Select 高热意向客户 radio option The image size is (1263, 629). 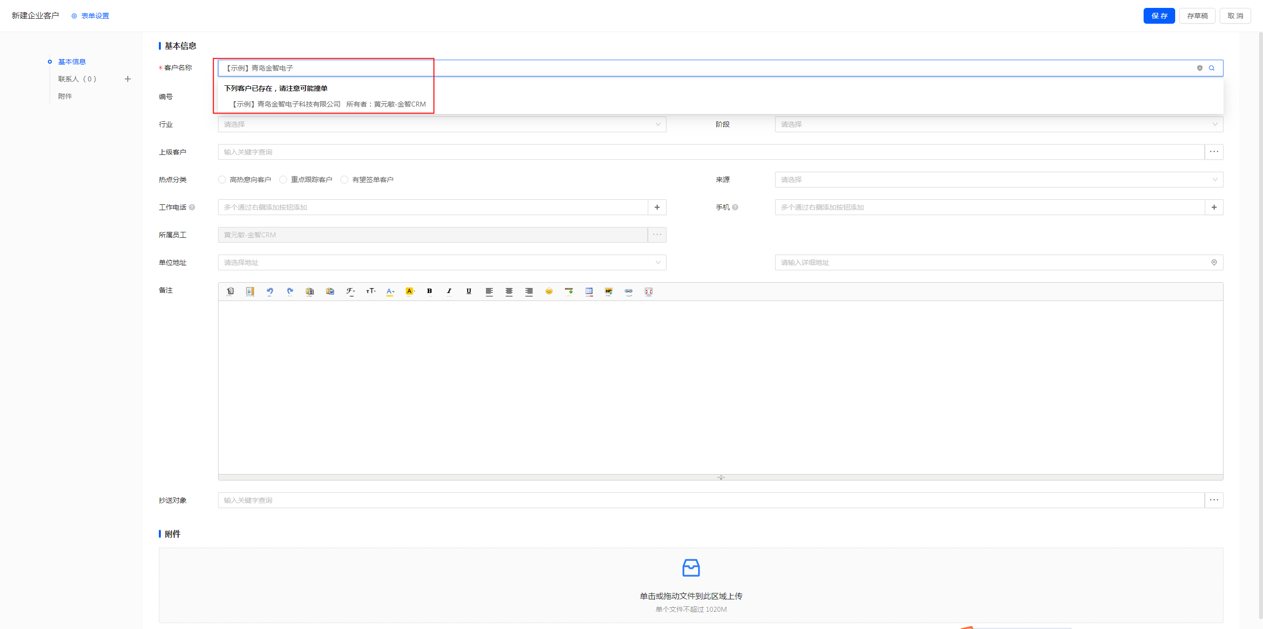tap(222, 180)
